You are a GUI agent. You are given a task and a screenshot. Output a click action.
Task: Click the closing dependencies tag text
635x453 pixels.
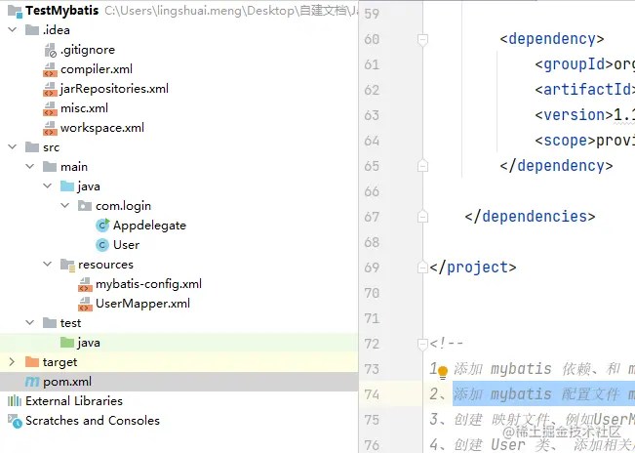tap(530, 217)
